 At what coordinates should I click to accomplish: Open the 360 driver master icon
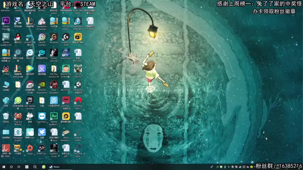(x=54, y=100)
